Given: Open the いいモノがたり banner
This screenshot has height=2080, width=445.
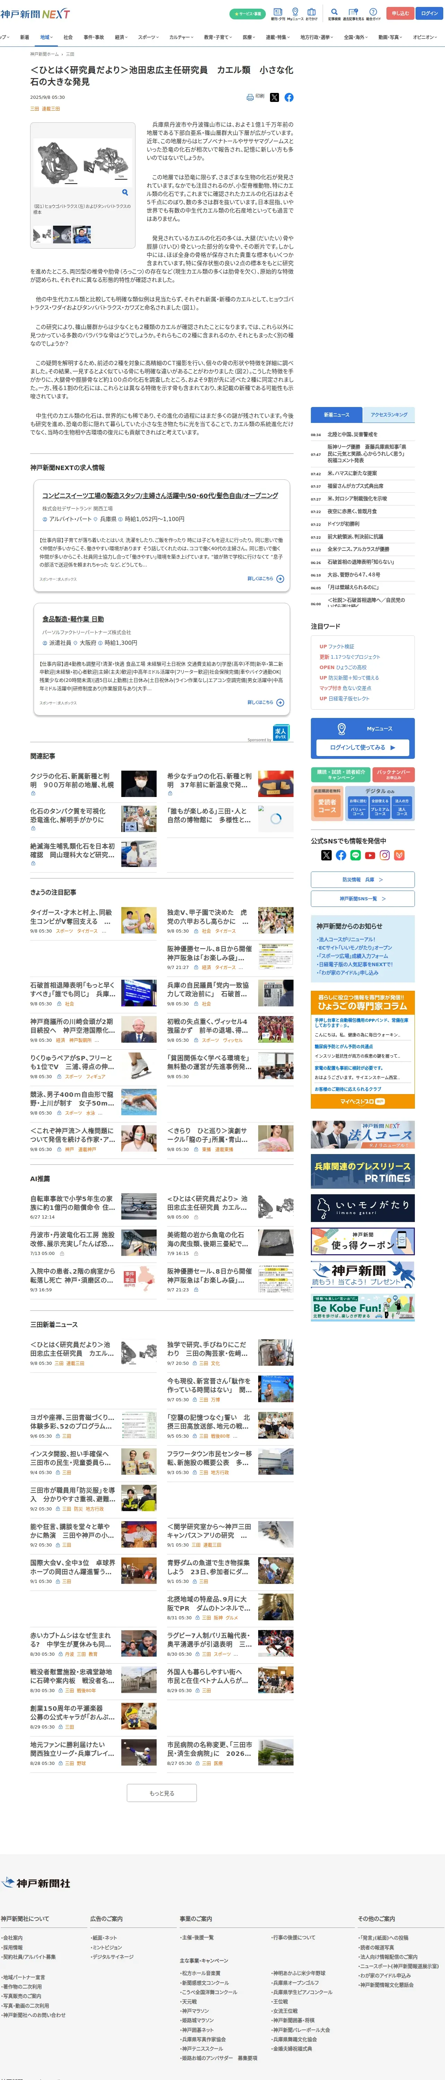Looking at the screenshot, I should pos(363,1208).
